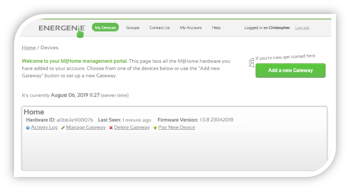Open the Activity Log link
The width and height of the screenshot is (350, 191).
[x=44, y=127]
